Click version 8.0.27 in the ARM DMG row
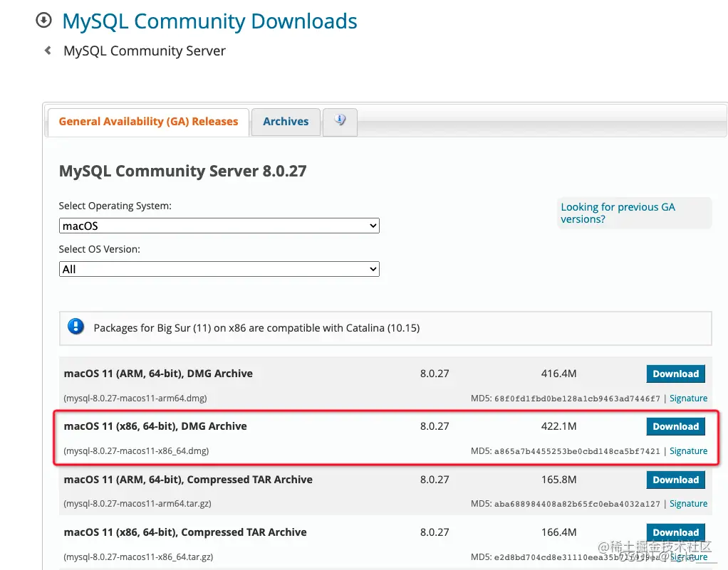 pyautogui.click(x=435, y=374)
